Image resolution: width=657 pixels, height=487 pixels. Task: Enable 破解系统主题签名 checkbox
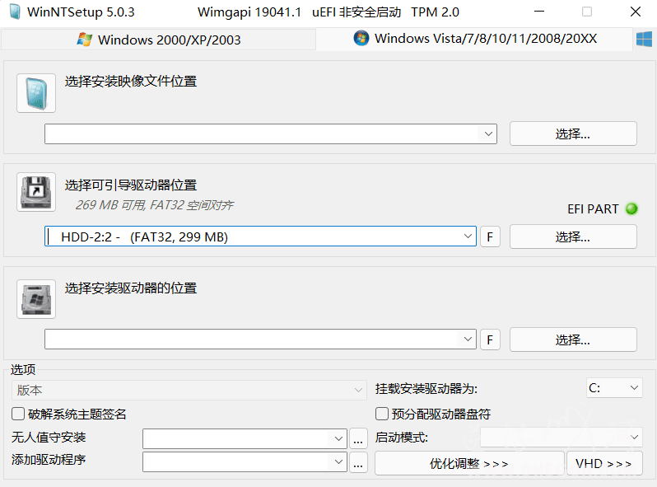(x=18, y=414)
